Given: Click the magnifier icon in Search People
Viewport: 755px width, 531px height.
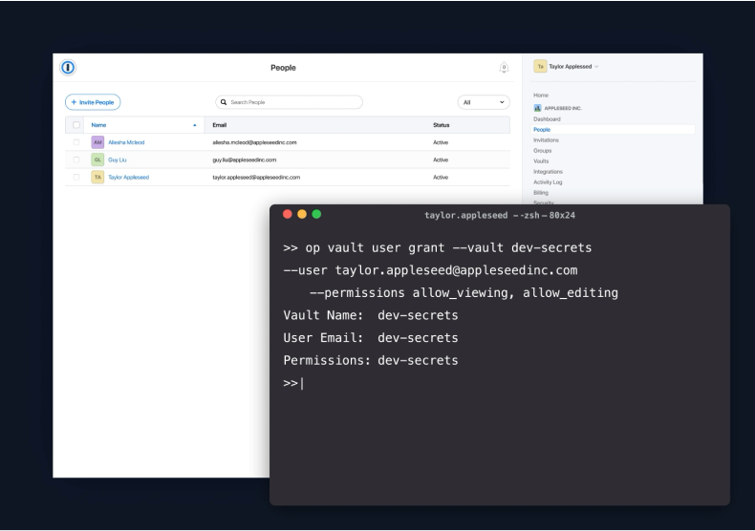Looking at the screenshot, I should click(224, 102).
